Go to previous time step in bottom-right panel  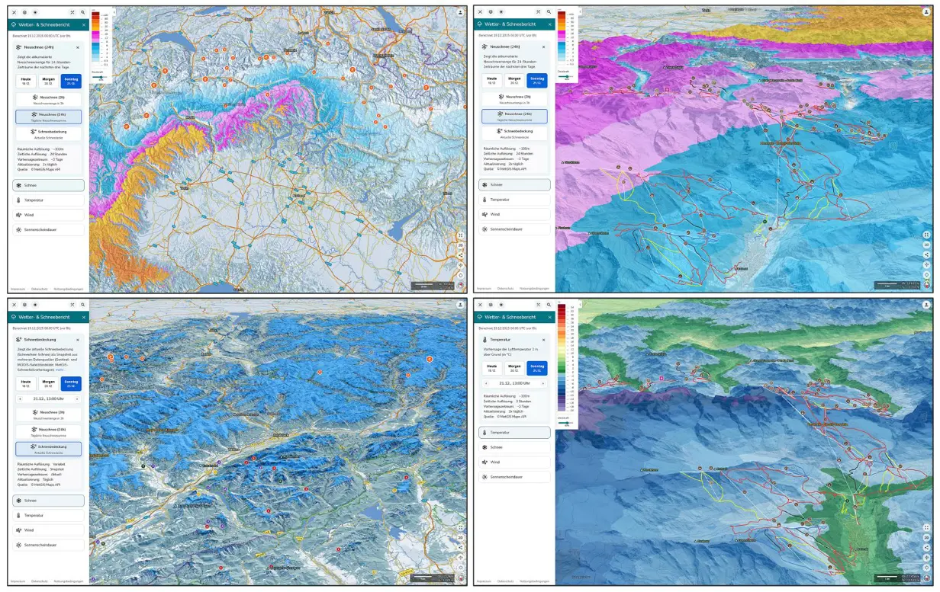click(x=485, y=382)
